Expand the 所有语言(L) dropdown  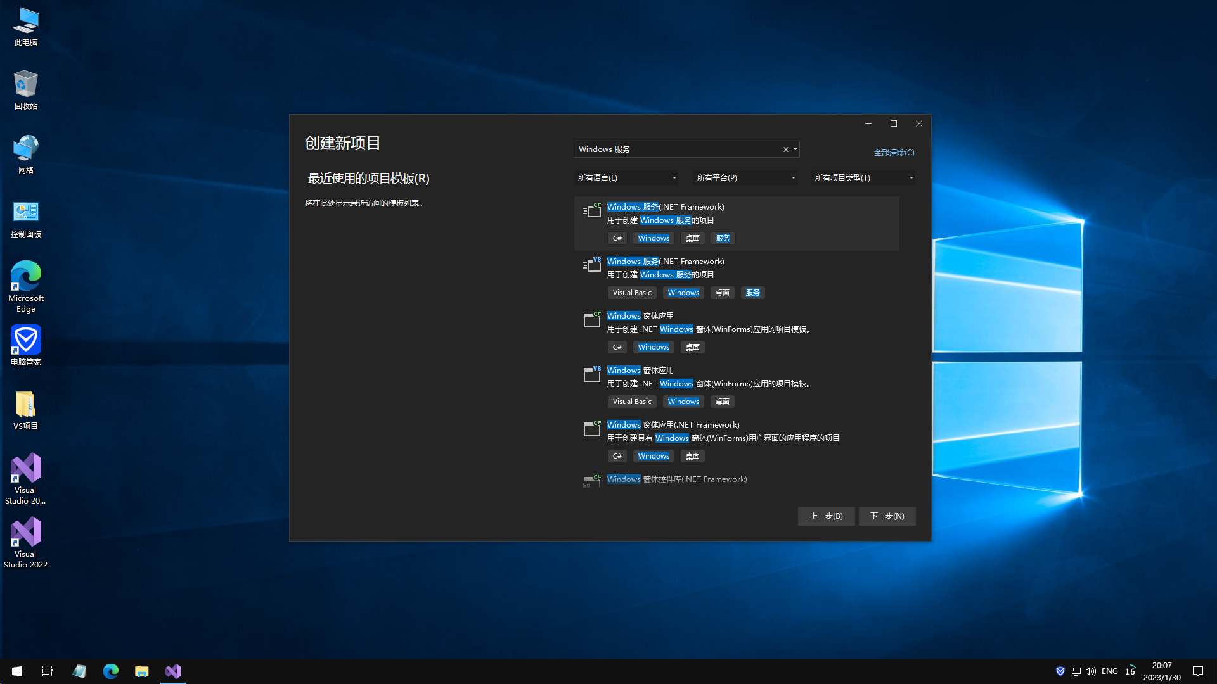(x=627, y=178)
